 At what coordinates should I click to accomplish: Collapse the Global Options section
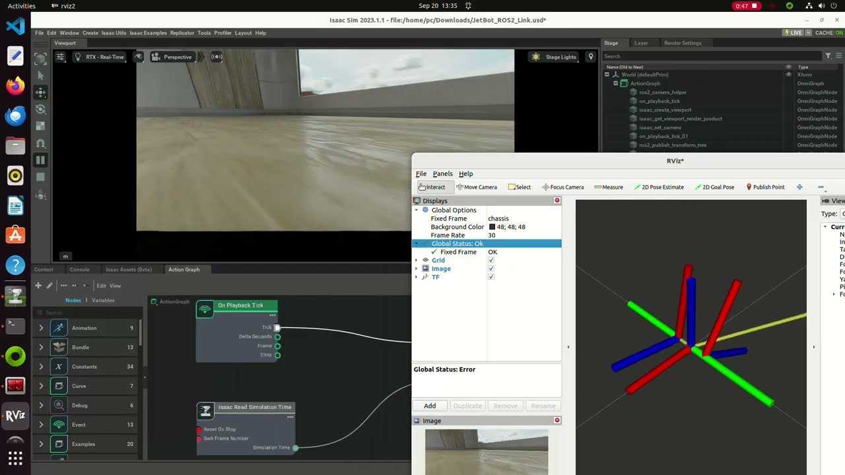(417, 210)
